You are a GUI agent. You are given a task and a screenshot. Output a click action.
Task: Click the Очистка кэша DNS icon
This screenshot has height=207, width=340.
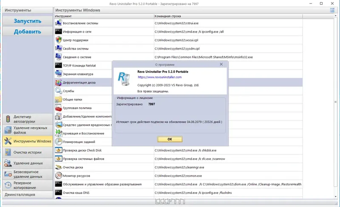[x=58, y=193]
